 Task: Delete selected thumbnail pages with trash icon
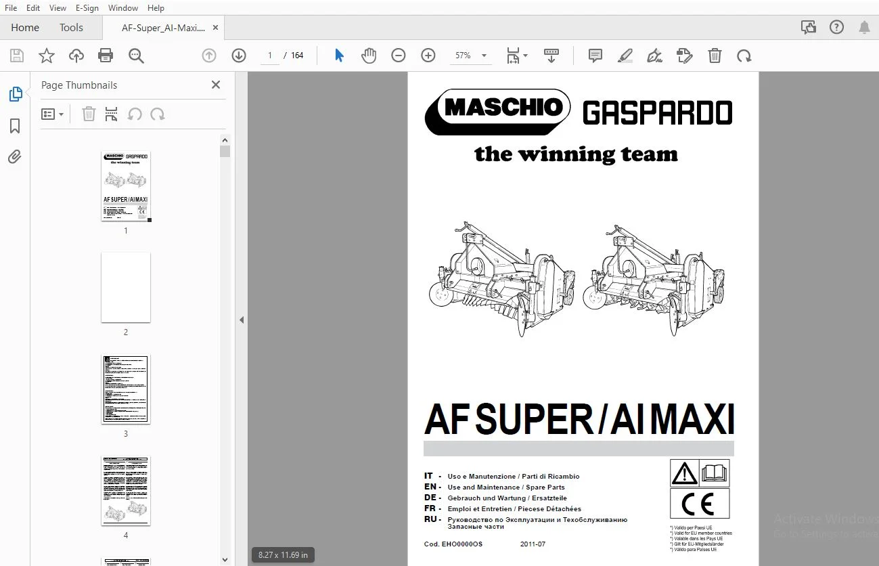click(x=89, y=114)
